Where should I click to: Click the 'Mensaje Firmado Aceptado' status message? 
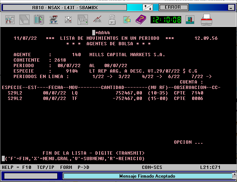[x=147, y=176]
